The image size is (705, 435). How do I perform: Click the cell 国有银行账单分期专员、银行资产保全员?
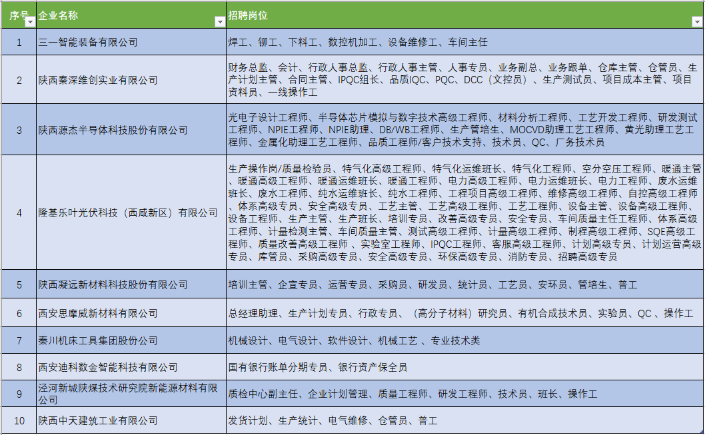pyautogui.click(x=465, y=367)
